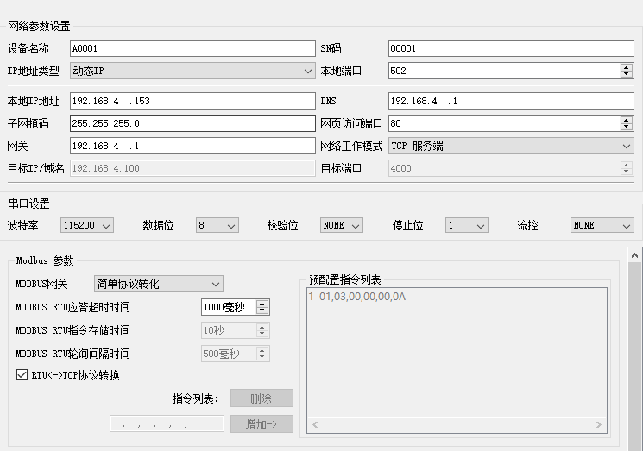The width and height of the screenshot is (643, 451).
Task: Click the SN码 text field
Action: [x=511, y=48]
